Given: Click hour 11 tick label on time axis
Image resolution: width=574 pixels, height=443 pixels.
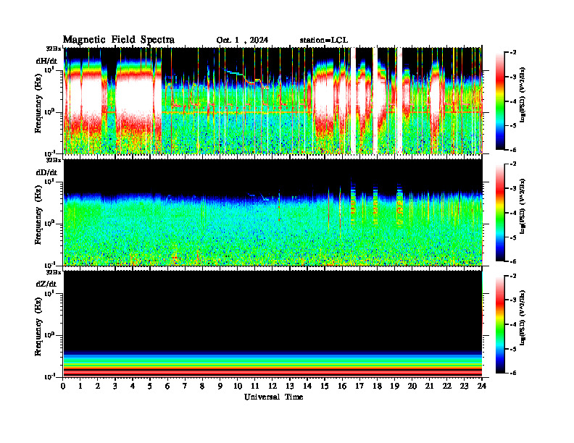Looking at the screenshot, I should coord(255,386).
